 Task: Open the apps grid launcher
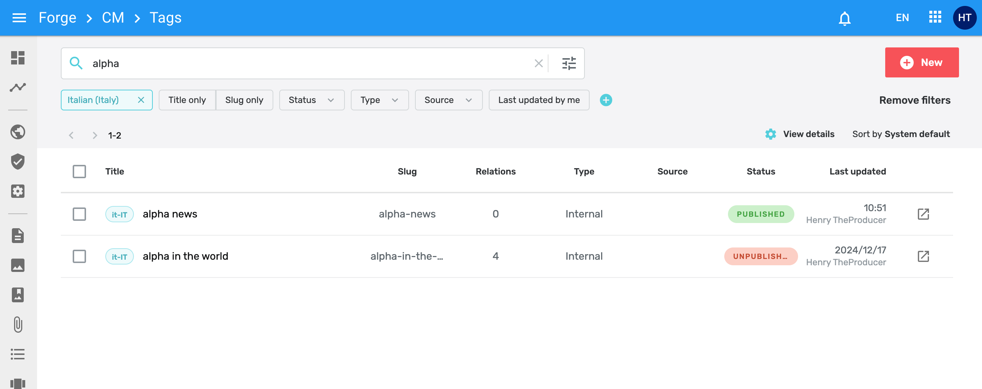(935, 17)
